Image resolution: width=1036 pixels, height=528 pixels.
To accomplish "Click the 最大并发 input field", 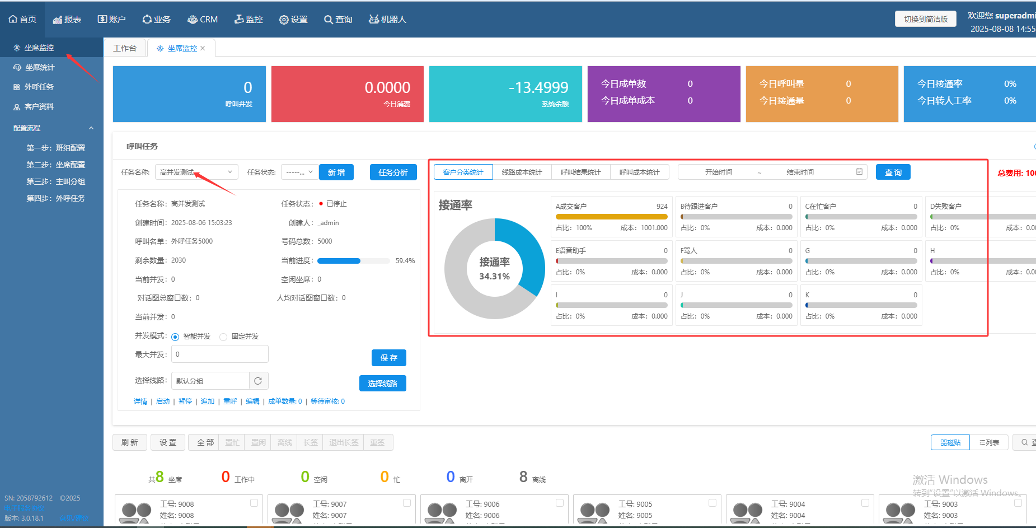I will 219,354.
